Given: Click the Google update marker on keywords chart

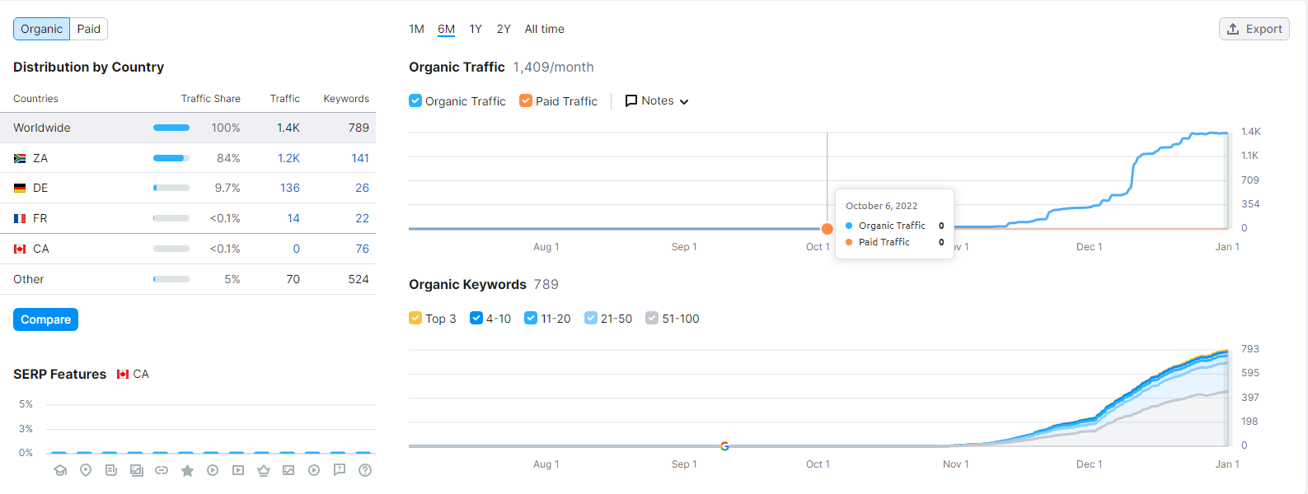Looking at the screenshot, I should pos(724,446).
